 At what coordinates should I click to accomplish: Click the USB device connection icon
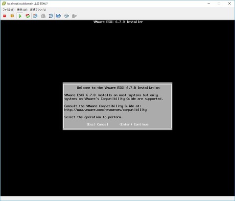pyautogui.click(x=74, y=16)
